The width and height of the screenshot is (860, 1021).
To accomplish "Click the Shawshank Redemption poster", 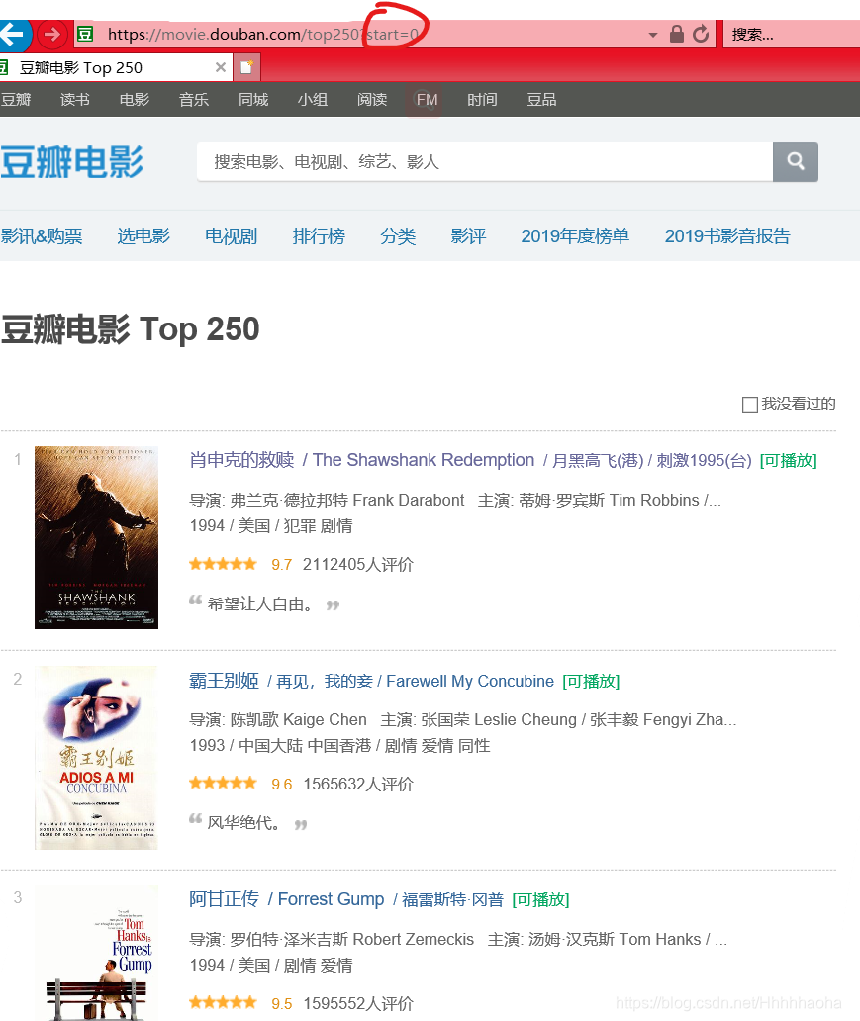I will [96, 537].
